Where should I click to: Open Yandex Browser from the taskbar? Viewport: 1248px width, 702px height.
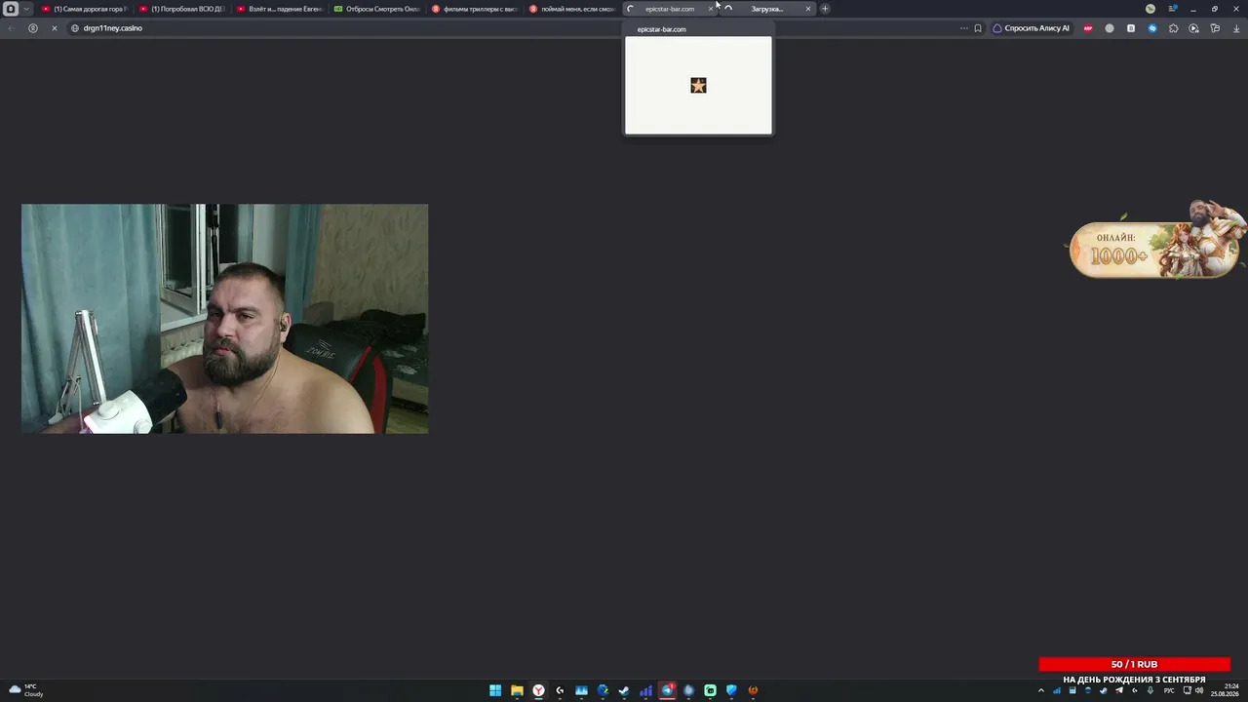point(538,690)
